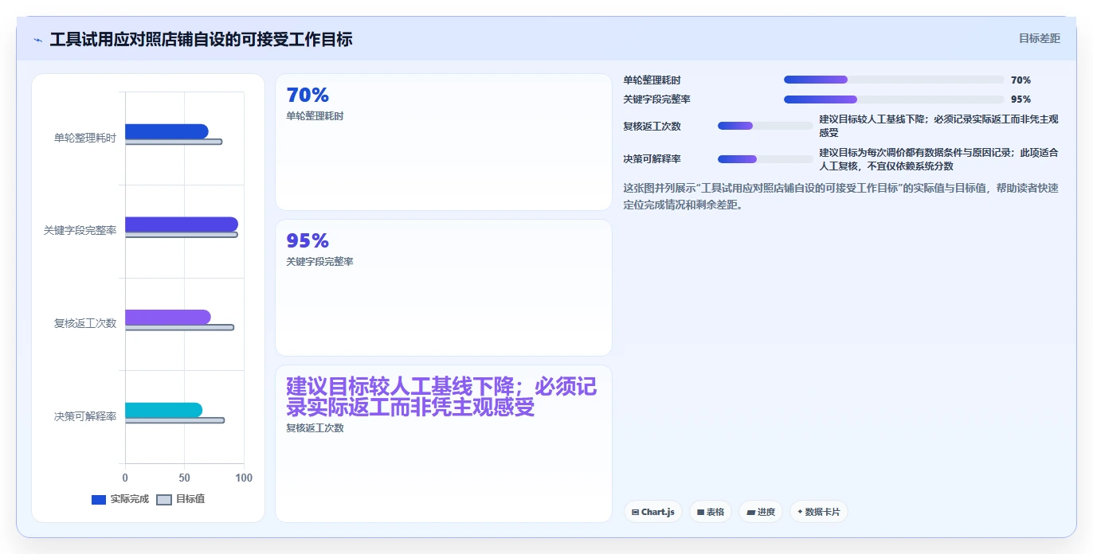Click the 决策可解释率 progress row note text
The image size is (1093, 554).
[938, 159]
